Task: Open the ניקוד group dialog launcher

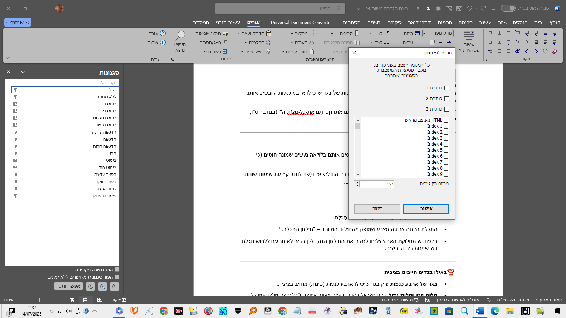Action: (486, 59)
